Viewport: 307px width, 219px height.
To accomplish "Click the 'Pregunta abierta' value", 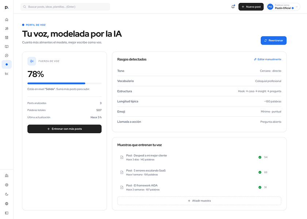I will 271,122.
